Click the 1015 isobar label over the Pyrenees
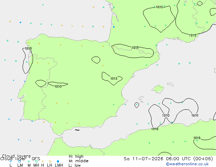This screenshot has width=216, height=167. click(135, 47)
